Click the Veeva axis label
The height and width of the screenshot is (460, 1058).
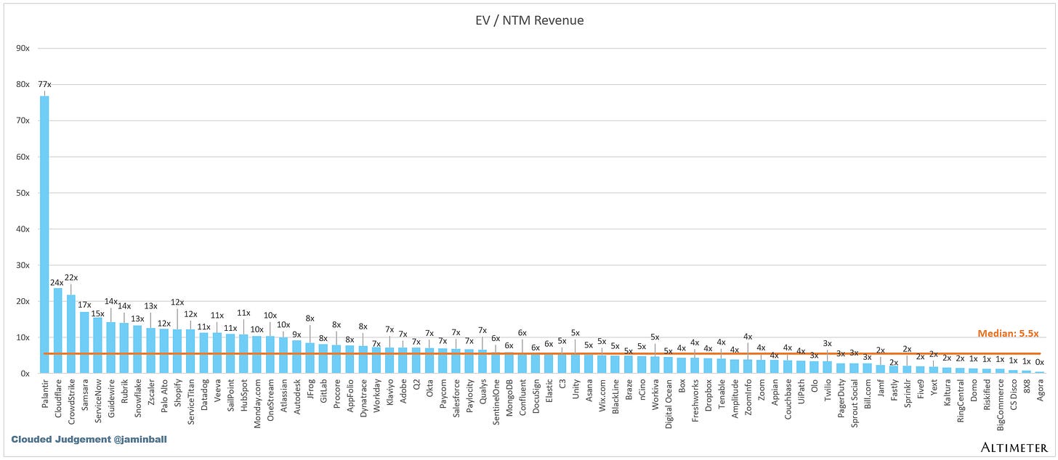[x=217, y=391]
